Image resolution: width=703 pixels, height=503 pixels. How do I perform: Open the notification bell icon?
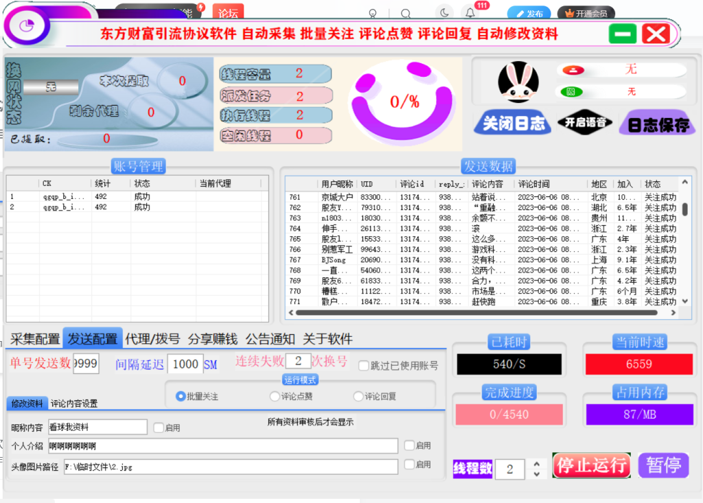(471, 12)
